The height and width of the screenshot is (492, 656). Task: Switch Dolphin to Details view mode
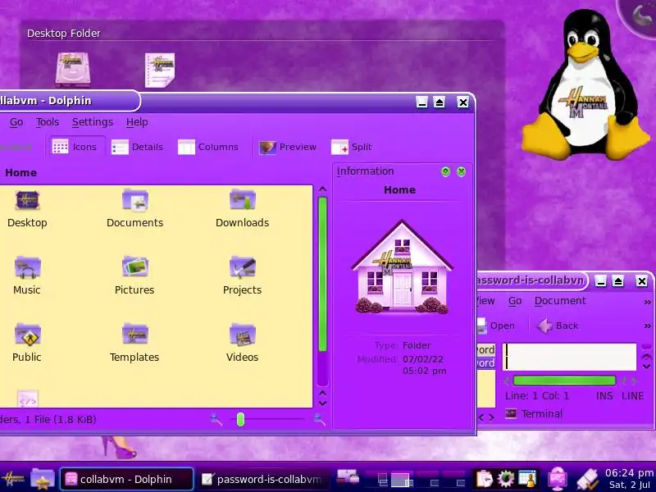click(137, 147)
